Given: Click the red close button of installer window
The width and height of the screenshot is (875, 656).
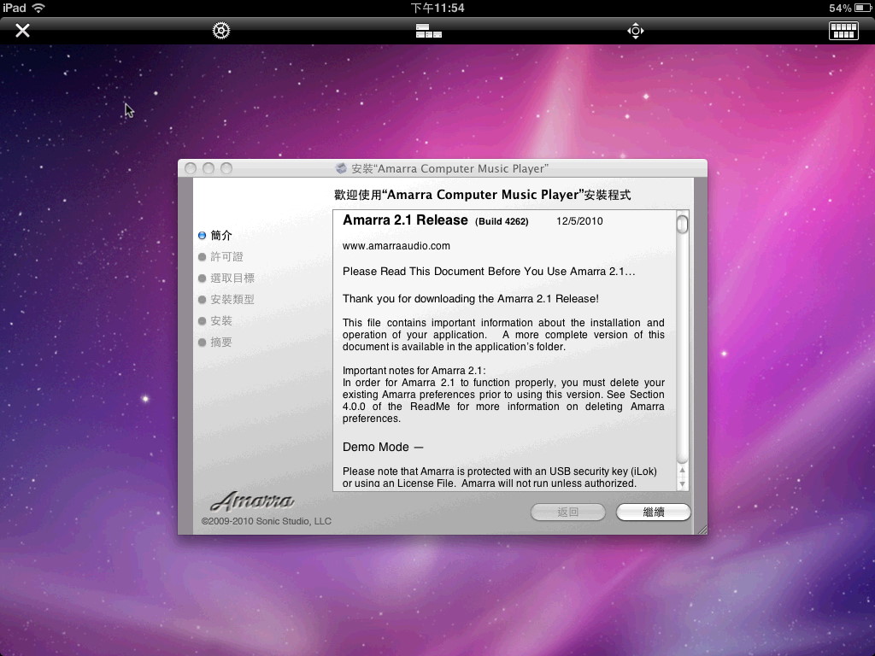Looking at the screenshot, I should (191, 168).
